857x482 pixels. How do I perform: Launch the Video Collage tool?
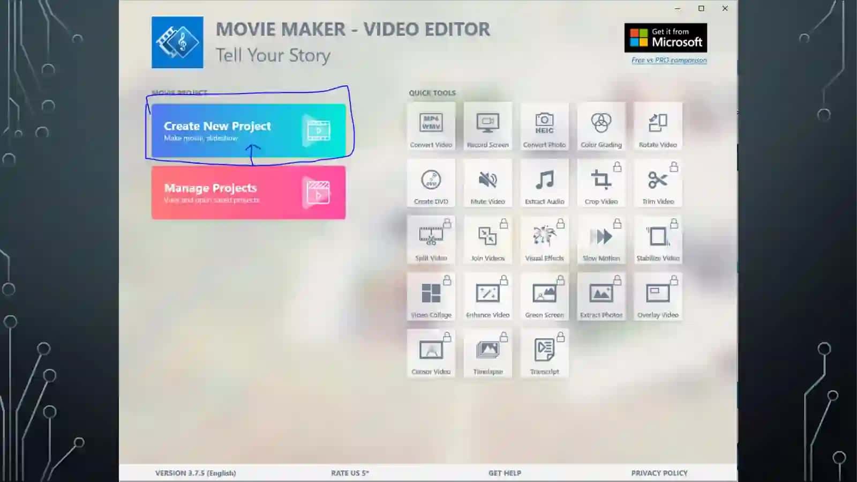point(431,296)
